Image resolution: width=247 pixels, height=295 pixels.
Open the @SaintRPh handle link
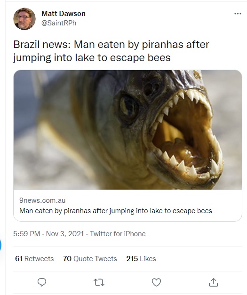coord(59,23)
